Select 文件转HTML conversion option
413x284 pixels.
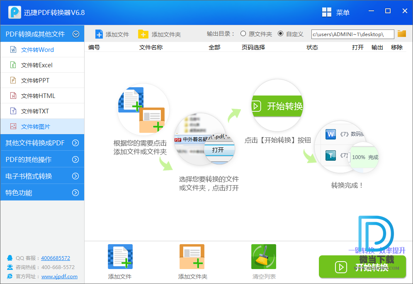pyautogui.click(x=42, y=95)
